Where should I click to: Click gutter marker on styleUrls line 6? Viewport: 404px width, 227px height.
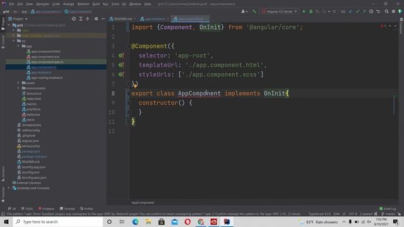coord(121,74)
